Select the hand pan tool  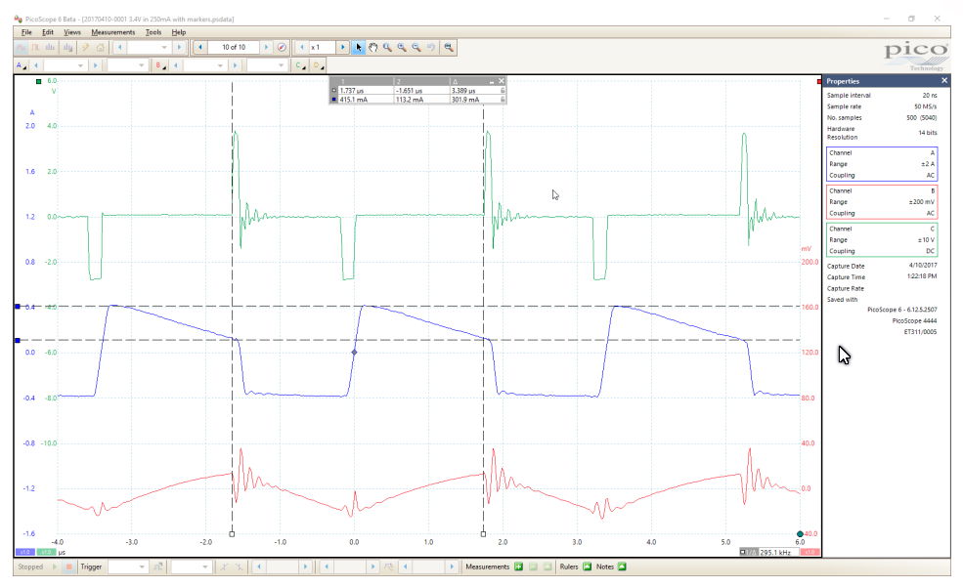click(372, 47)
